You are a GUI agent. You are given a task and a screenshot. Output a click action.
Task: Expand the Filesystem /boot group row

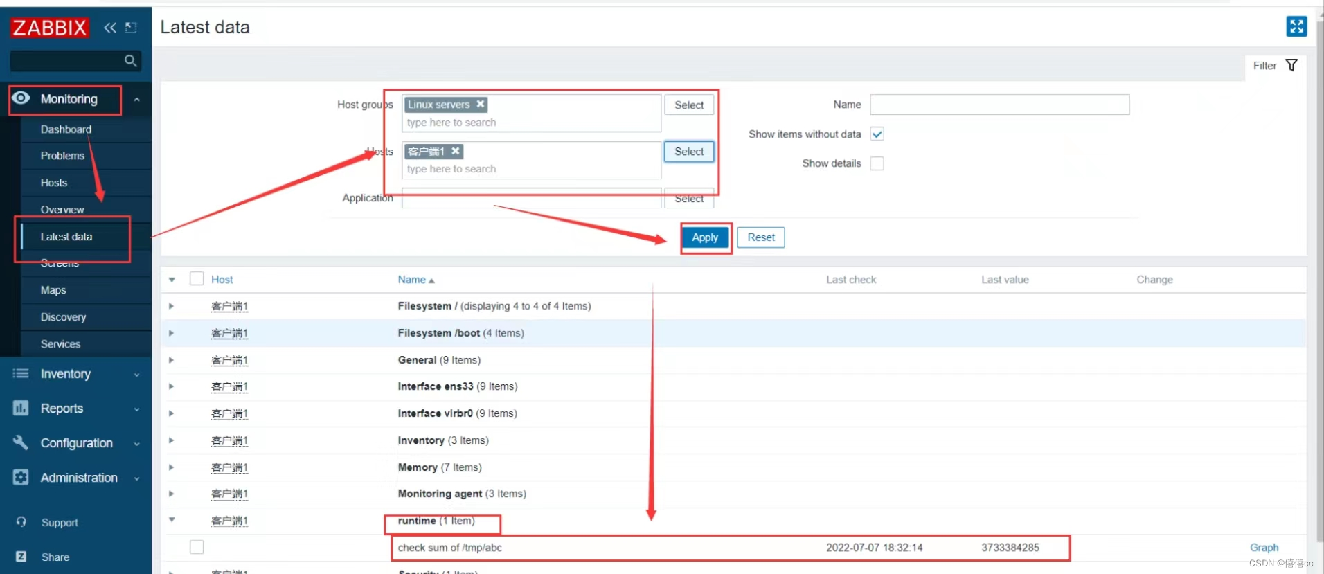pos(171,333)
